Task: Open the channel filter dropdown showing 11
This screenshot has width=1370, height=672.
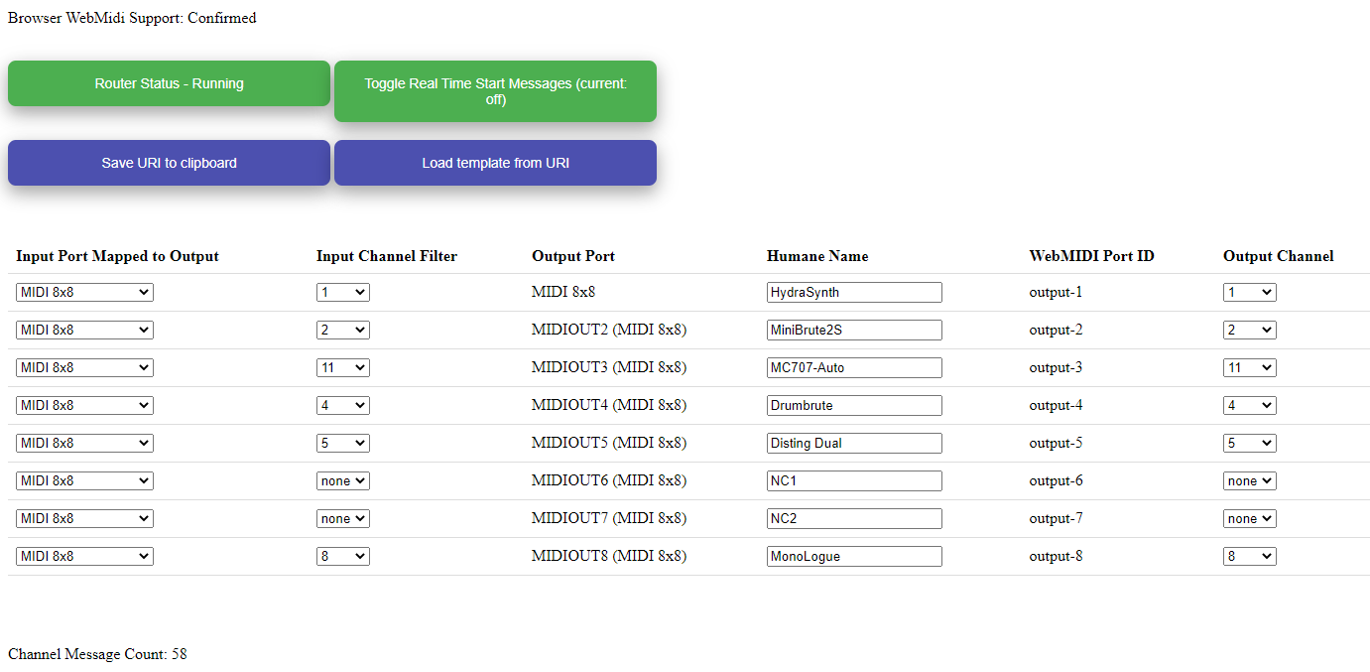Action: point(342,367)
